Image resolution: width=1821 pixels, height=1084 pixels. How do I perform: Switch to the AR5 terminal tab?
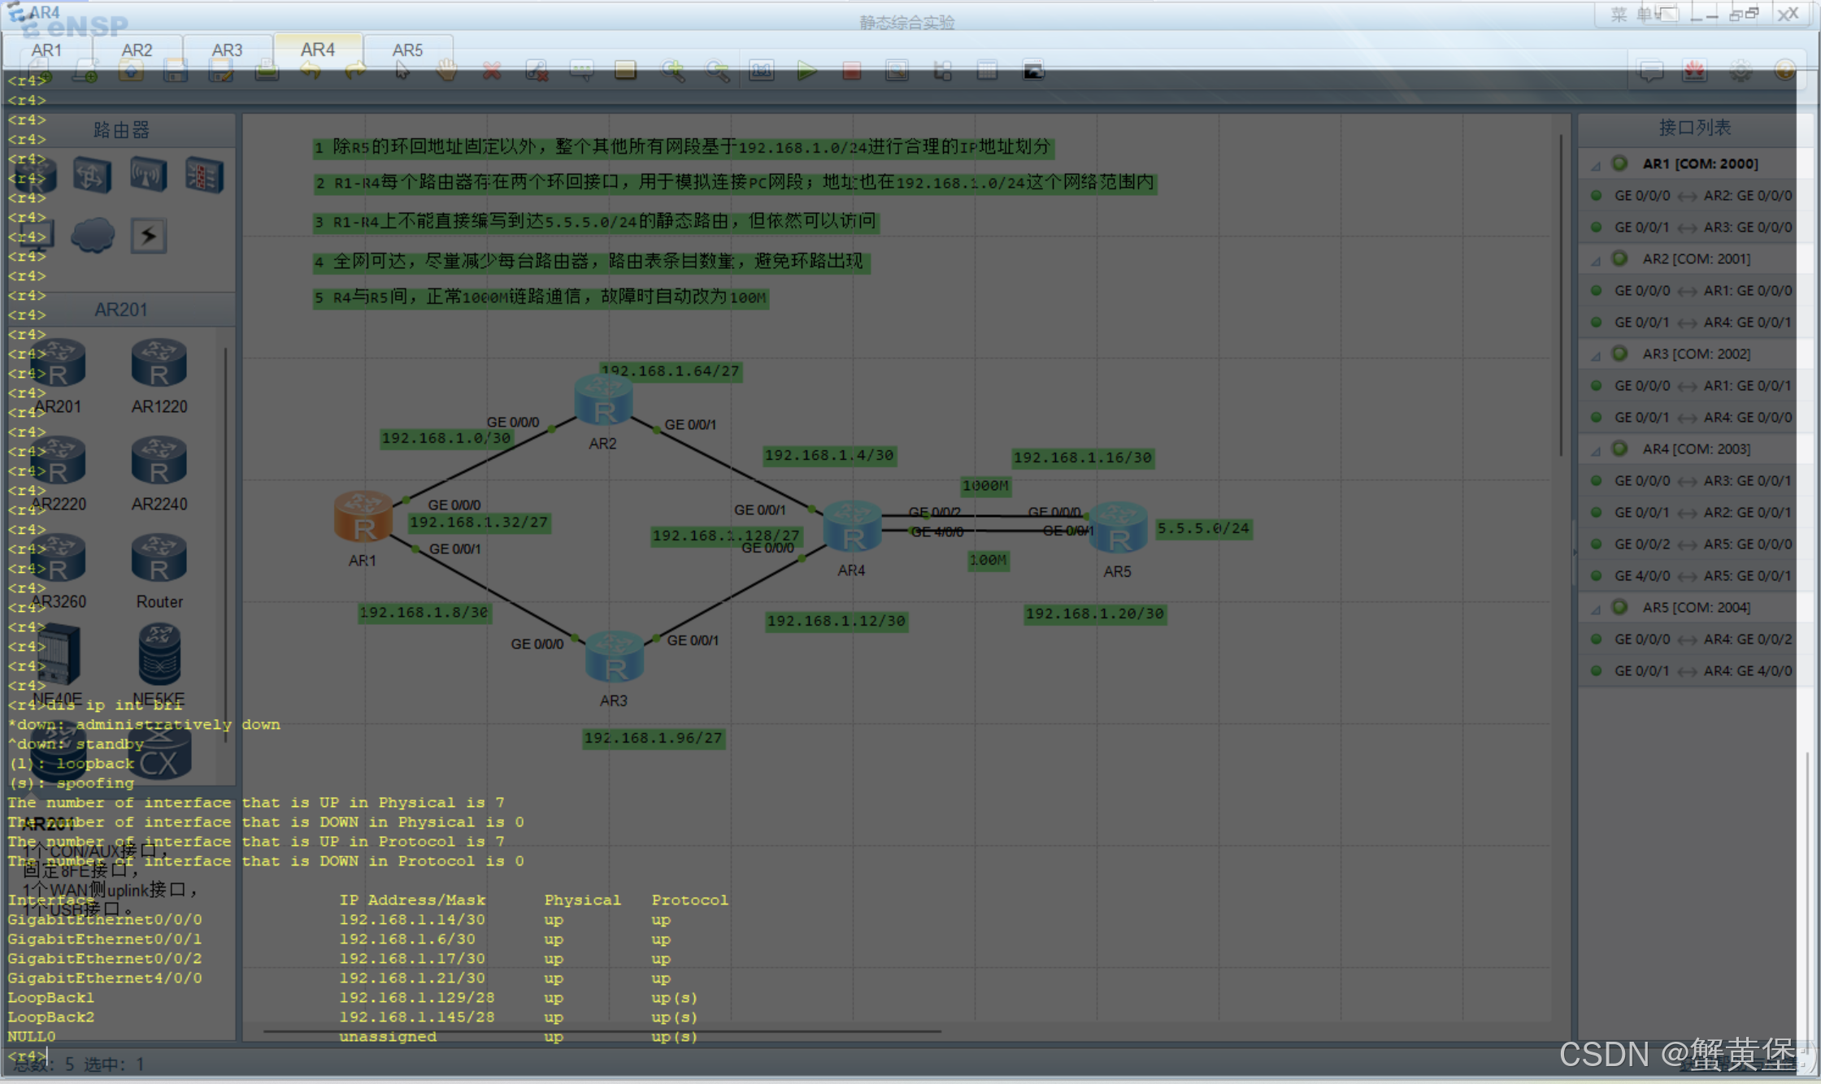pos(407,50)
